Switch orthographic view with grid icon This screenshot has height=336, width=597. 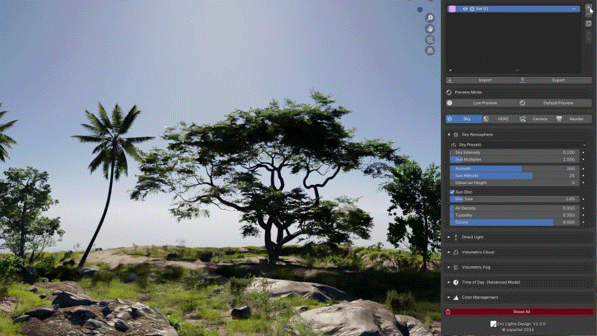[x=430, y=50]
